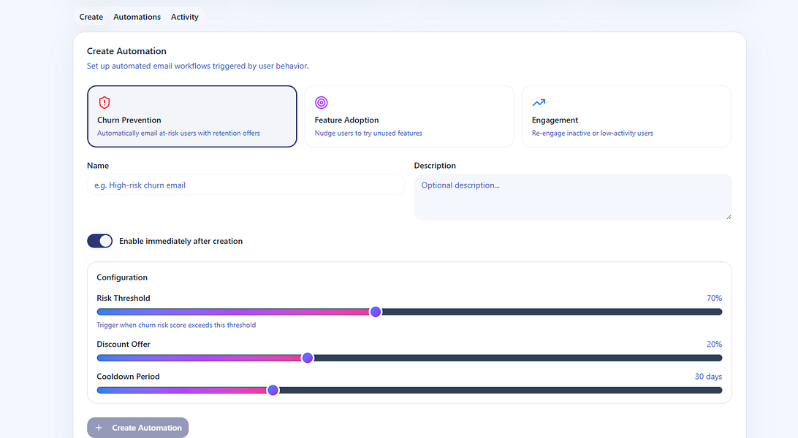Click the Description field resize grip
The width and height of the screenshot is (798, 438).
pyautogui.click(x=729, y=217)
